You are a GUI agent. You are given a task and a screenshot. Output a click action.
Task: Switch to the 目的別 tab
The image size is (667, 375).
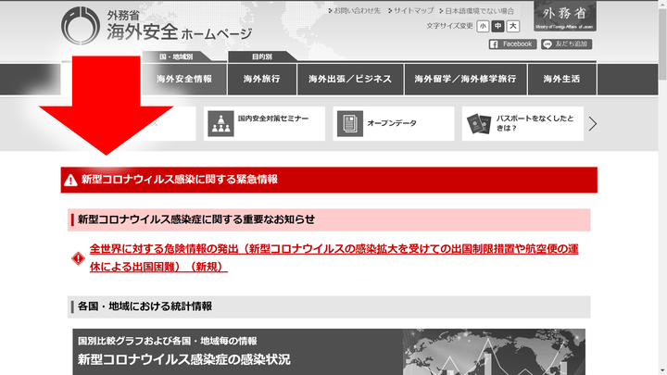[262, 56]
